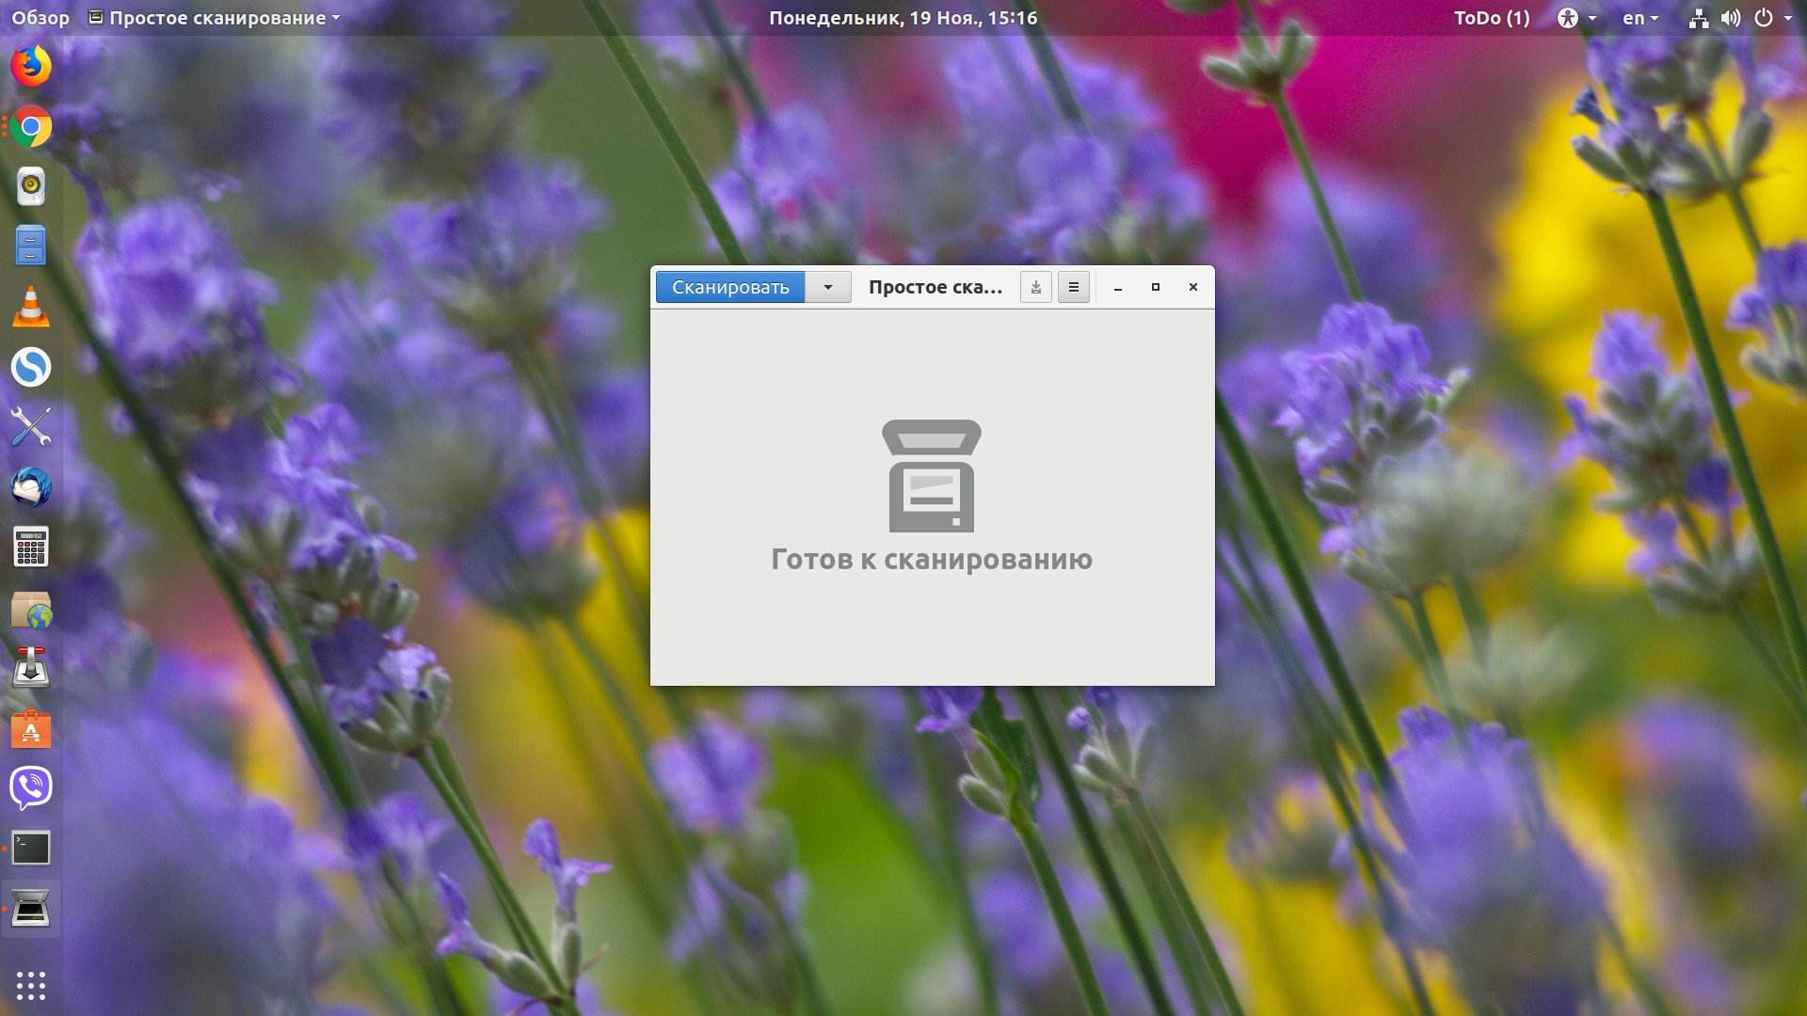Image resolution: width=1807 pixels, height=1016 pixels.
Task: Minimize the Simple Scan window
Action: pos(1118,288)
